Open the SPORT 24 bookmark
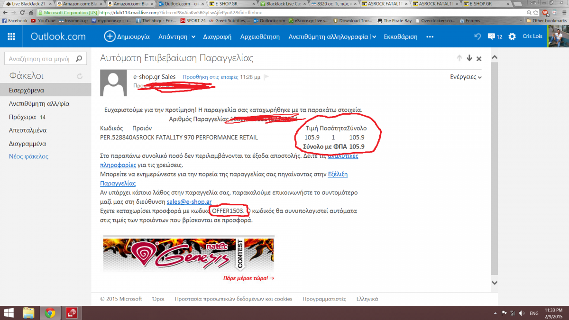Viewport: 569px width, 320px height. click(193, 21)
